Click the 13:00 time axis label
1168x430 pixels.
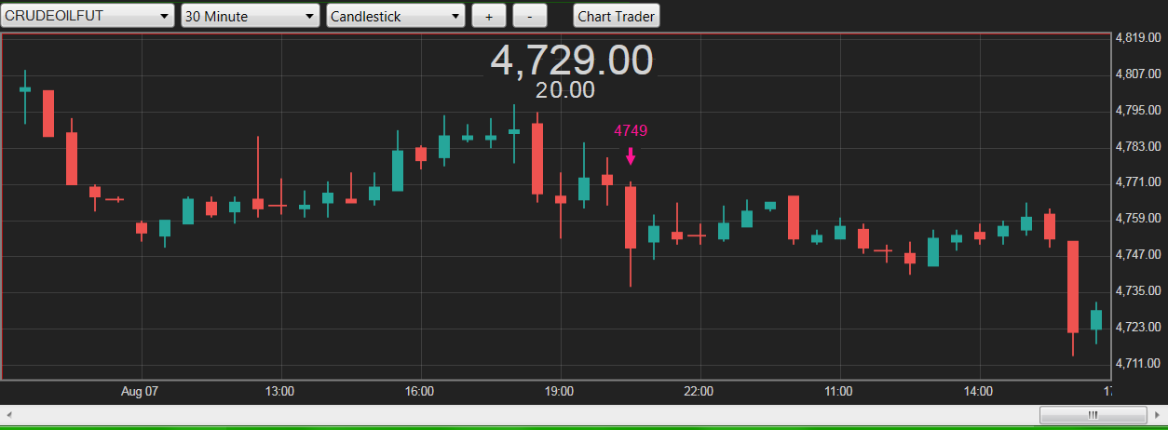click(279, 392)
